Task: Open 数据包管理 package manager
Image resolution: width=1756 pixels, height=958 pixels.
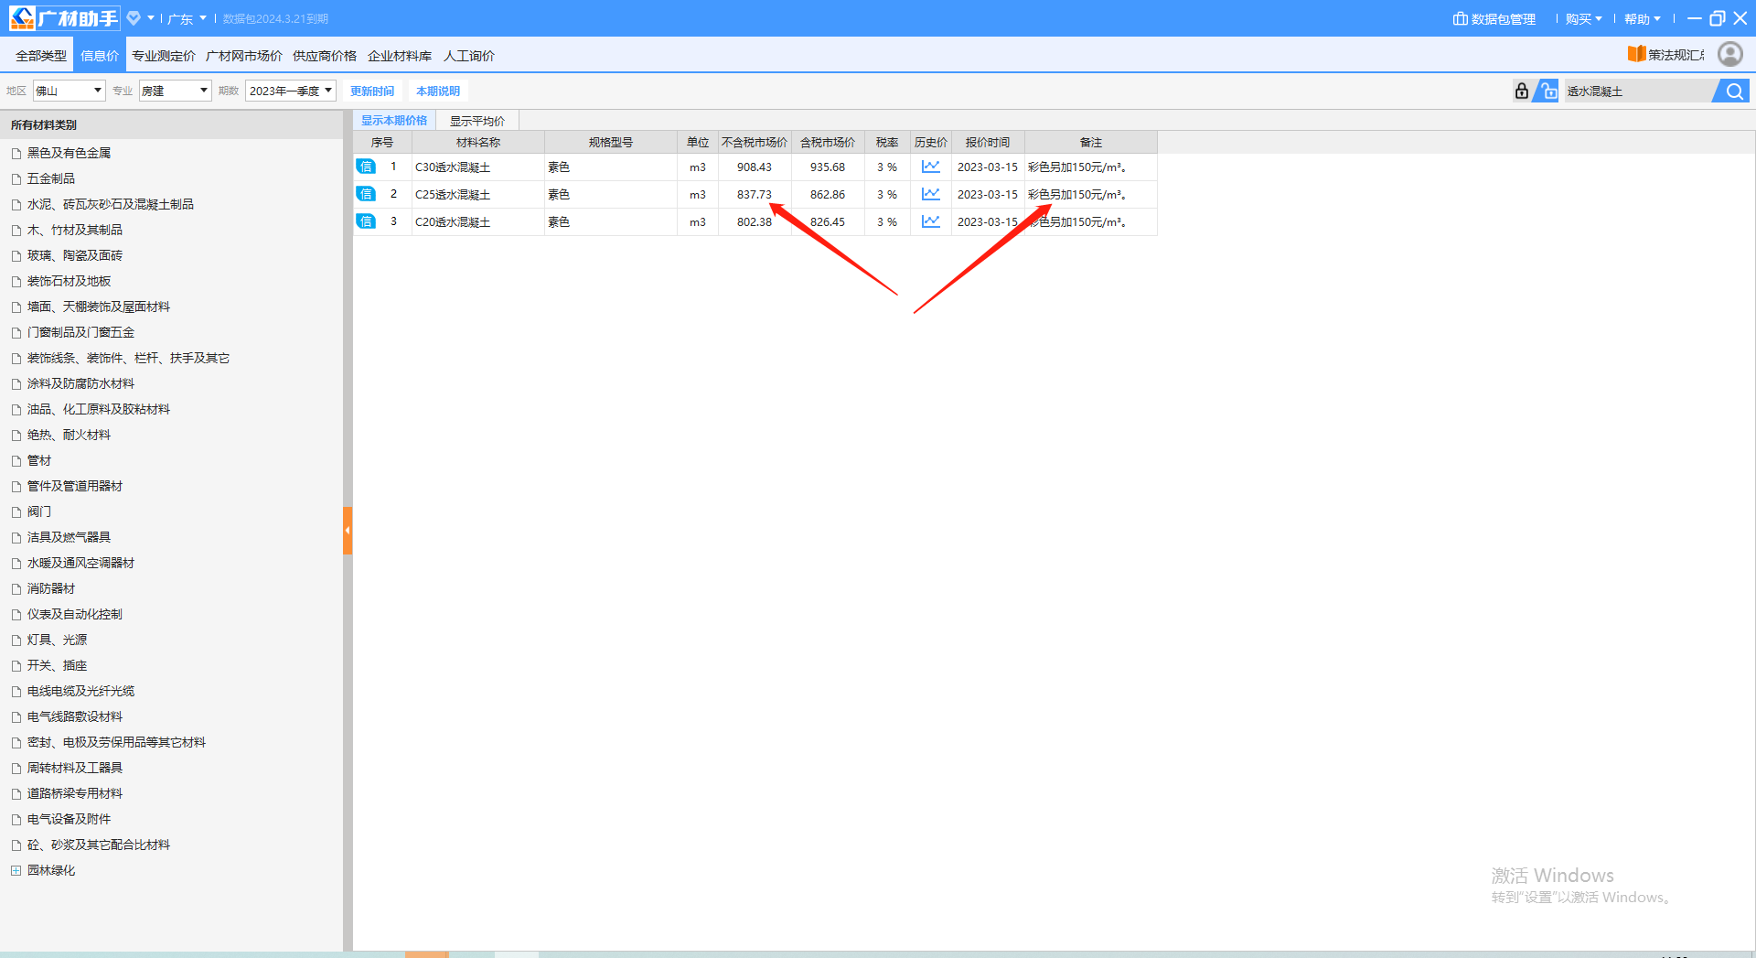Action: 1494,18
